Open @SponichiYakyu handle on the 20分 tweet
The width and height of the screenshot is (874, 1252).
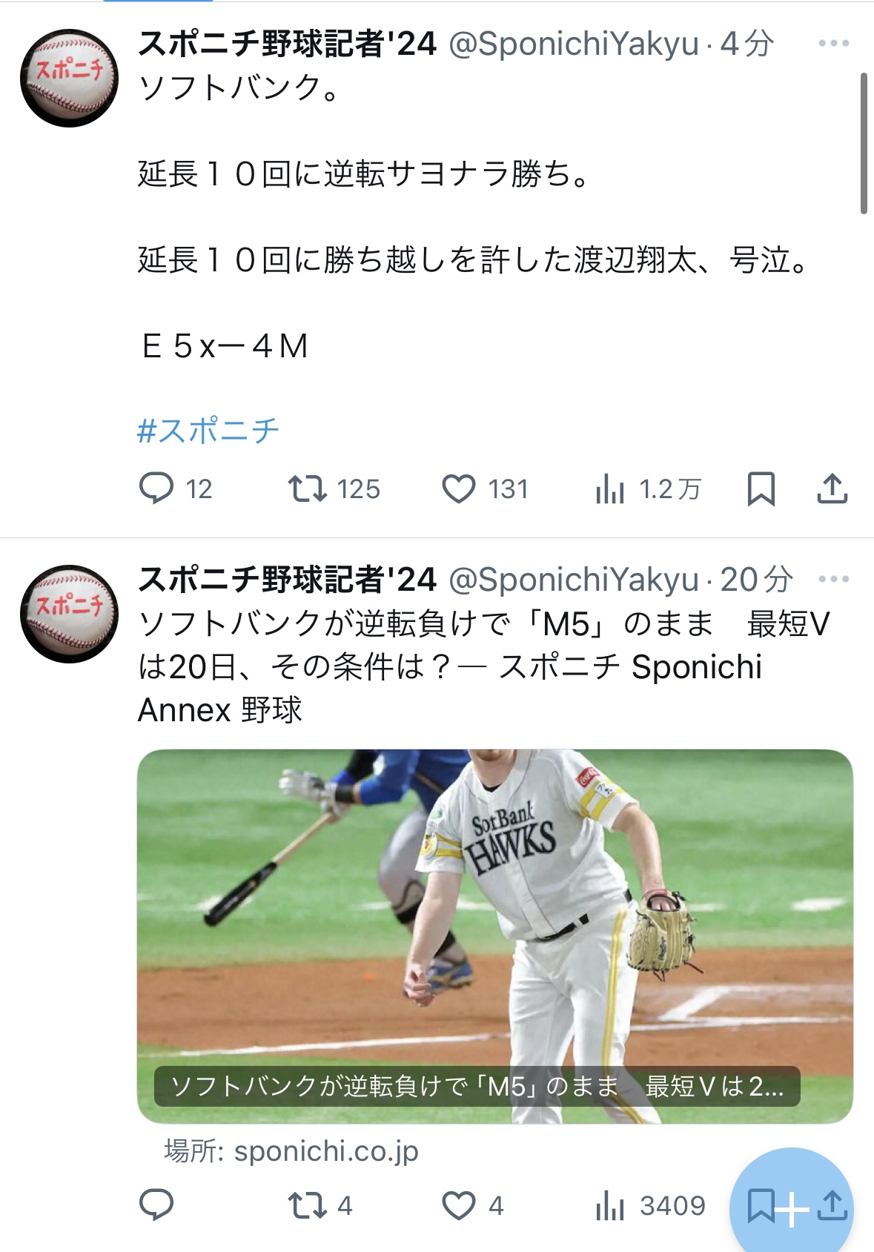pyautogui.click(x=574, y=579)
